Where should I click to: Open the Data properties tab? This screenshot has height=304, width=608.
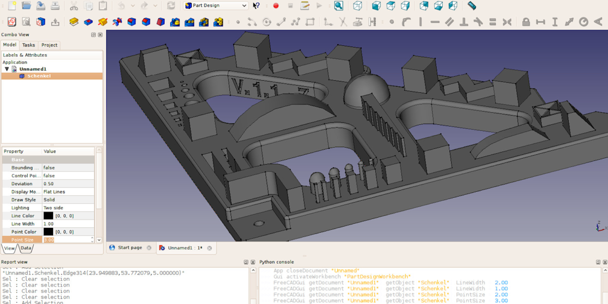pos(26,248)
